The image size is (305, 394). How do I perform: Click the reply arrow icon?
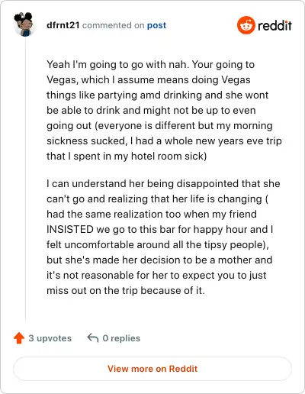point(93,338)
